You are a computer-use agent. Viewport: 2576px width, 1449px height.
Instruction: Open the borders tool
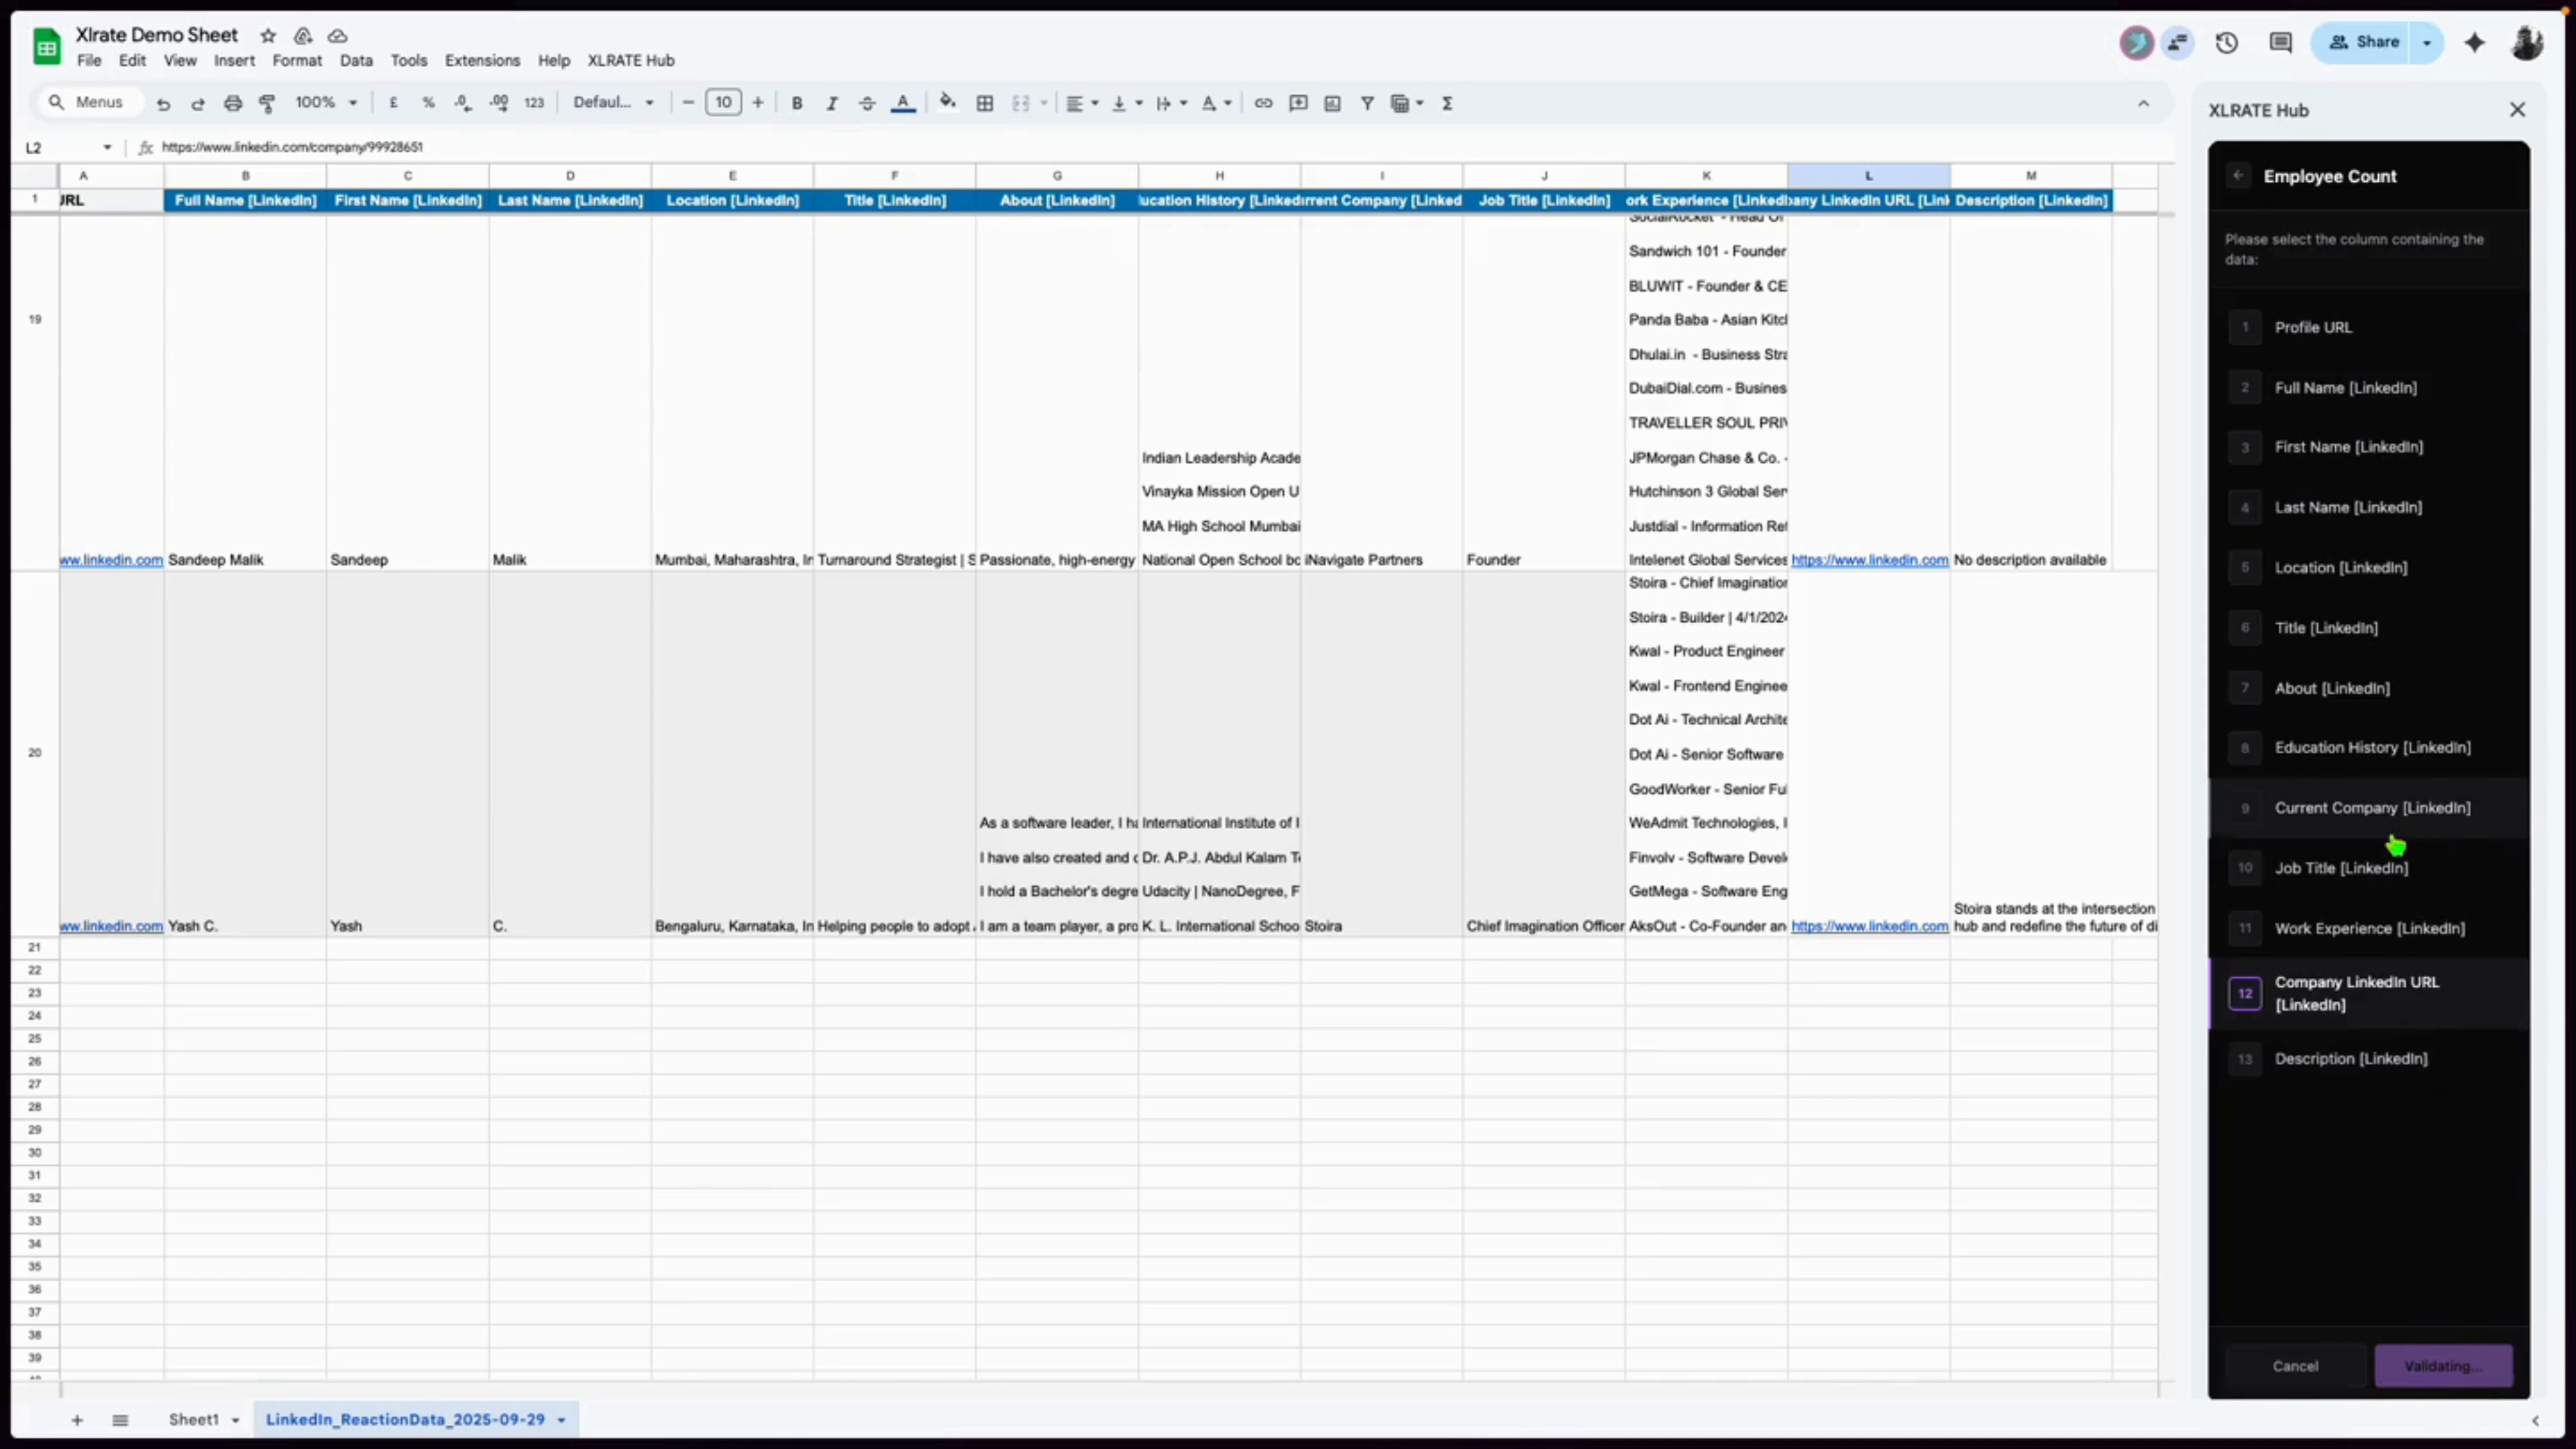click(985, 103)
